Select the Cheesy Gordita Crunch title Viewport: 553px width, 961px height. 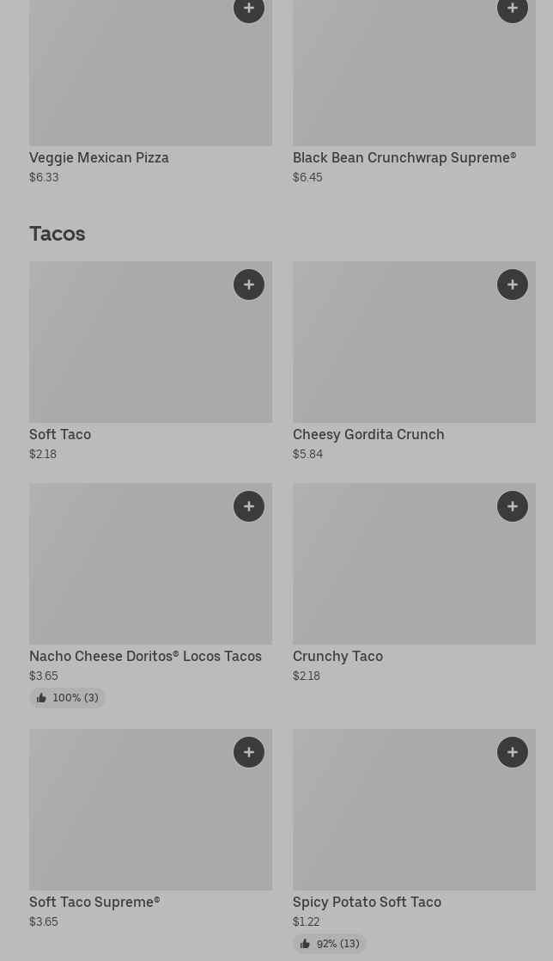pos(368,434)
